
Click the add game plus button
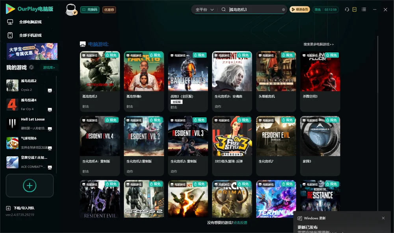tap(30, 185)
